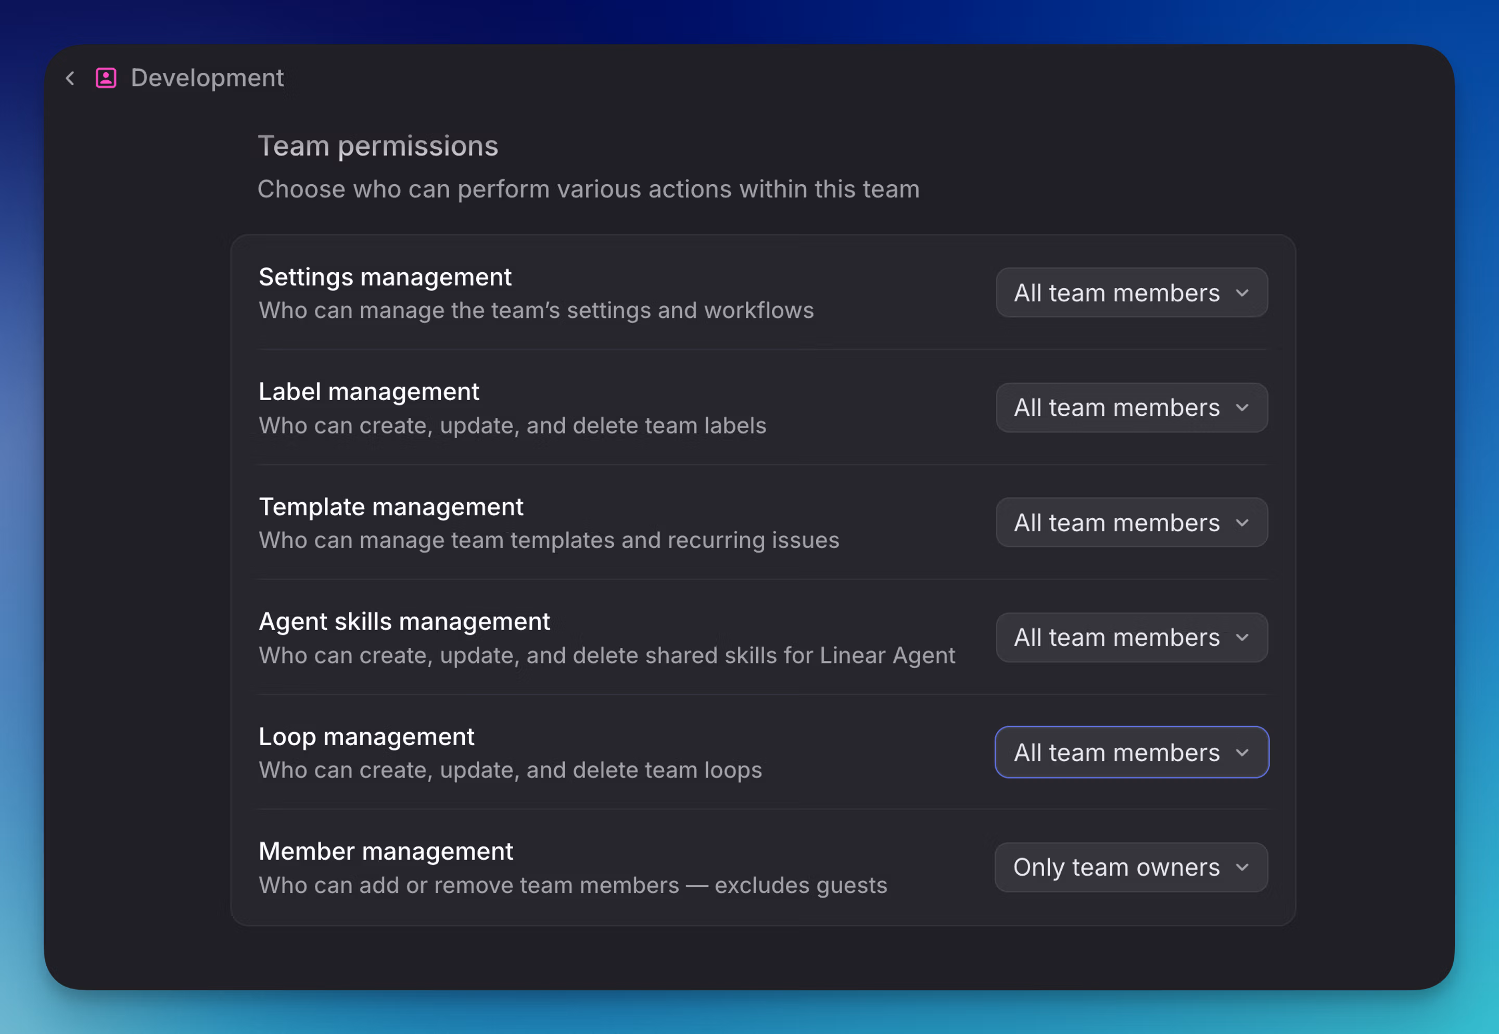Open the Development breadcrumb link
Image resolution: width=1499 pixels, height=1034 pixels.
click(x=207, y=79)
